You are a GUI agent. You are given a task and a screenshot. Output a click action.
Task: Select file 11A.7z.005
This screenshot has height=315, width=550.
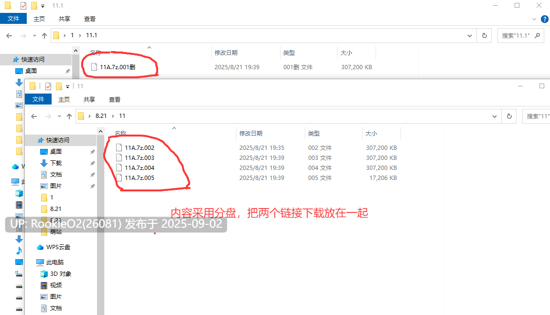[x=140, y=178]
